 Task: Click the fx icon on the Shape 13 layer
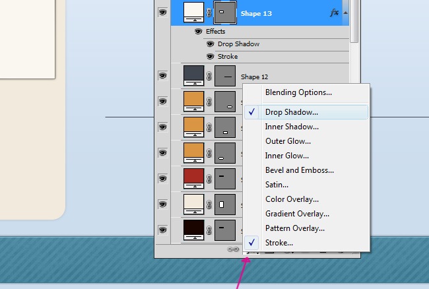[x=335, y=13]
